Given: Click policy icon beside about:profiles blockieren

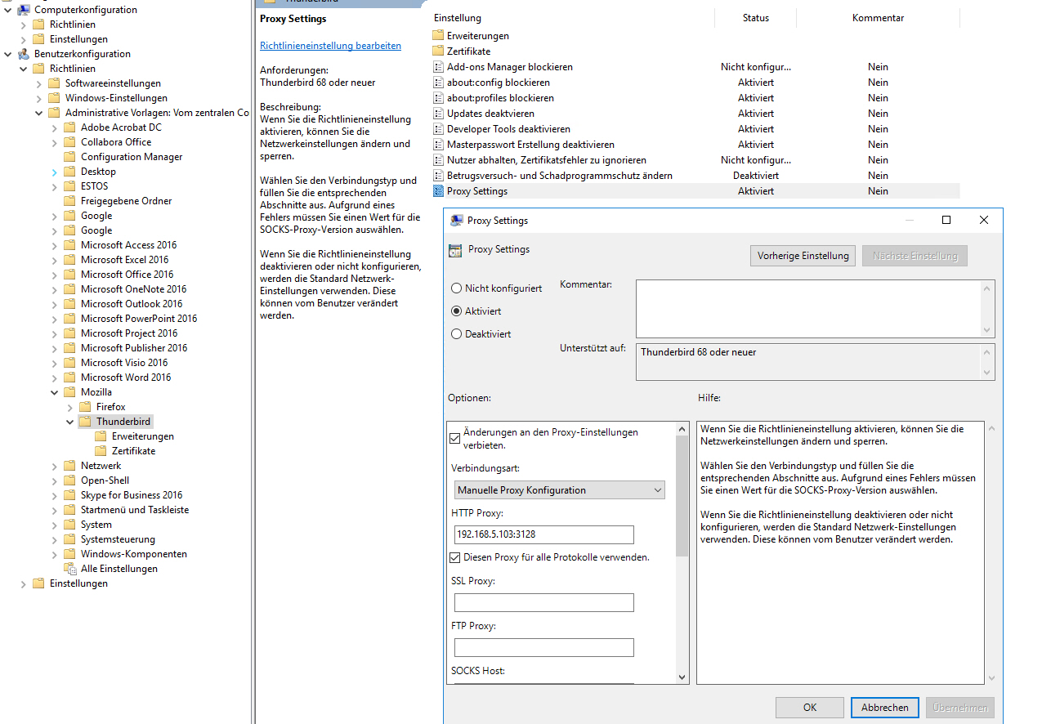Looking at the screenshot, I should pos(438,98).
